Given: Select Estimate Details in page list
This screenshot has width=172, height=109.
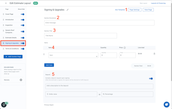Looking at the screenshot, I should tap(11, 38).
